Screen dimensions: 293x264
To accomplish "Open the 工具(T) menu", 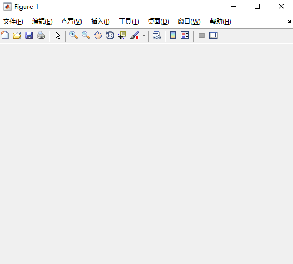I will coord(129,22).
